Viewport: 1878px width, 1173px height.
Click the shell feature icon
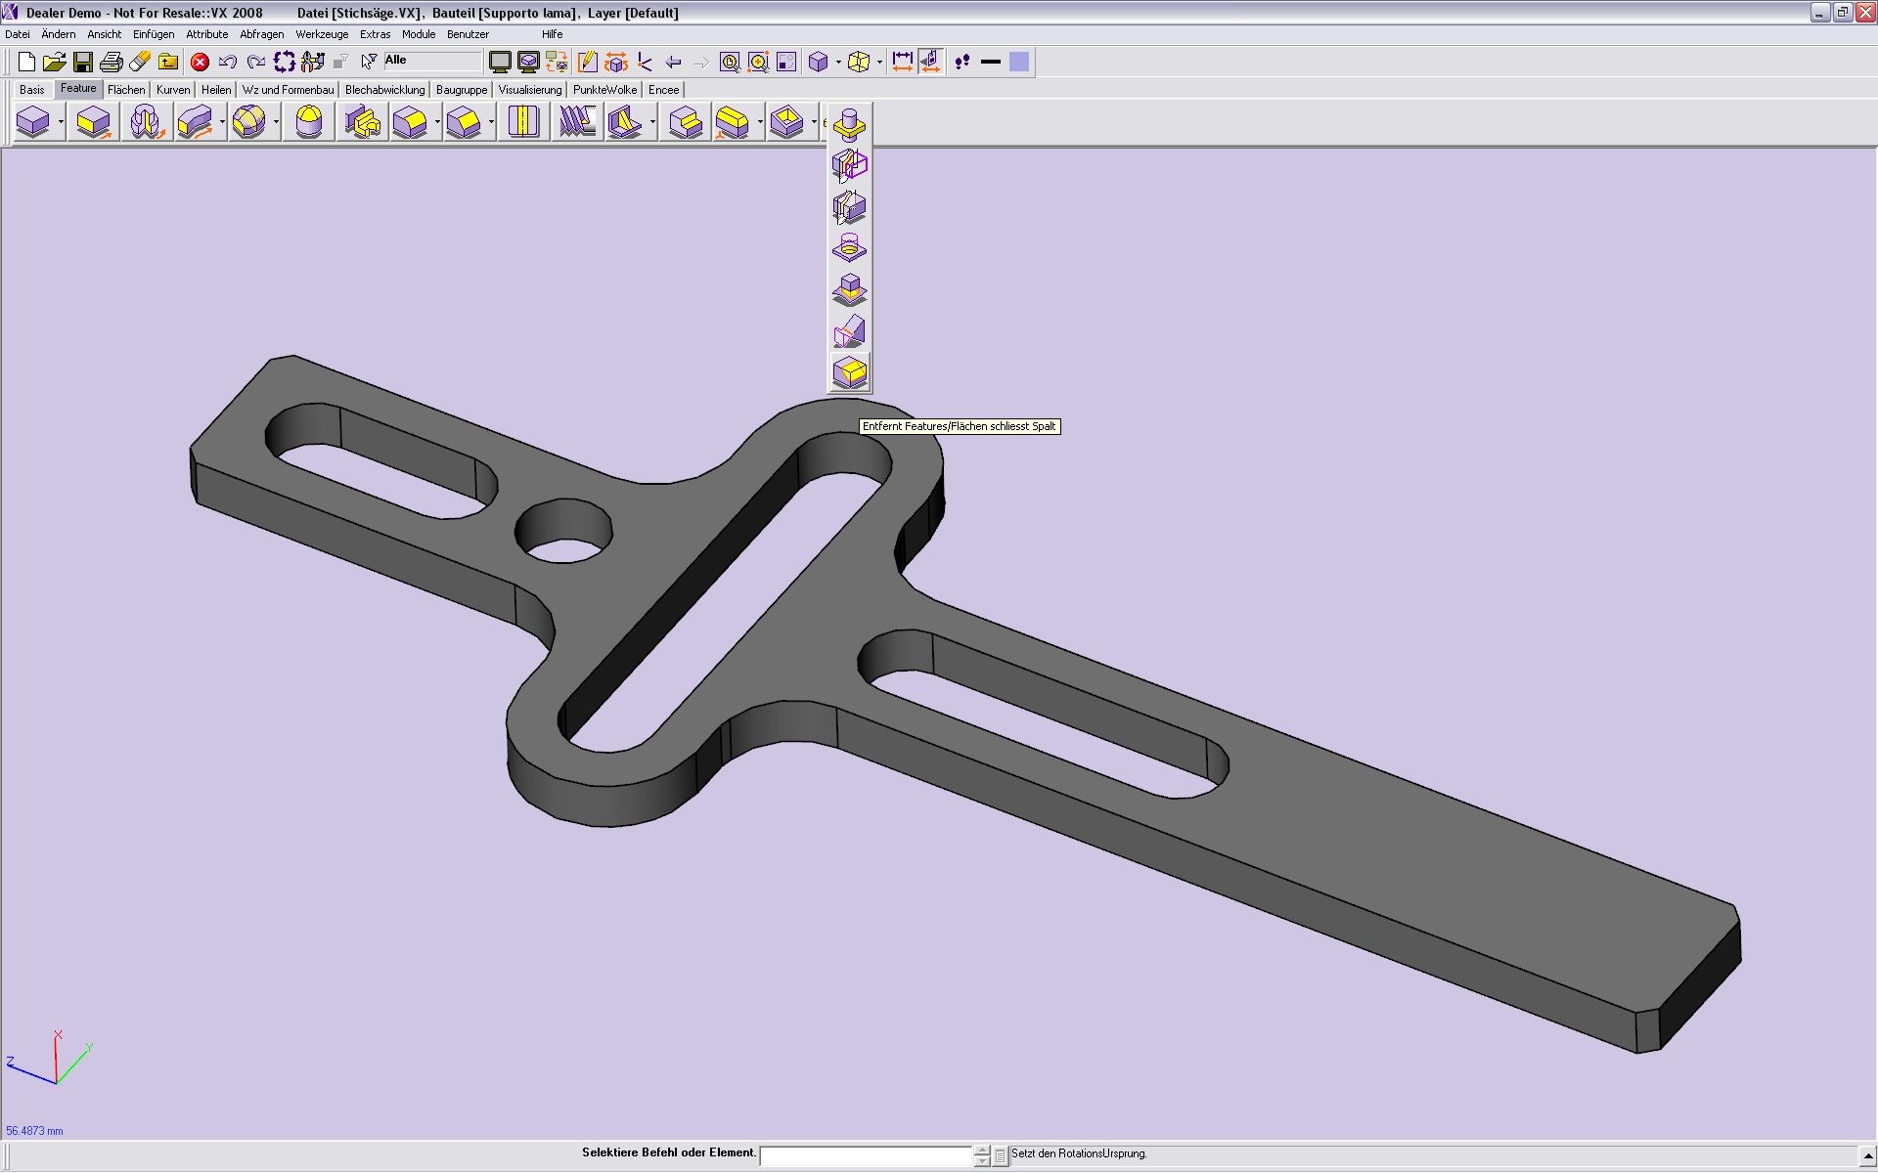[787, 123]
